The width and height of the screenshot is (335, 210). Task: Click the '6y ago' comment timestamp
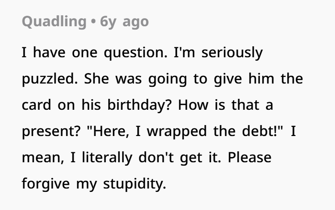point(124,22)
